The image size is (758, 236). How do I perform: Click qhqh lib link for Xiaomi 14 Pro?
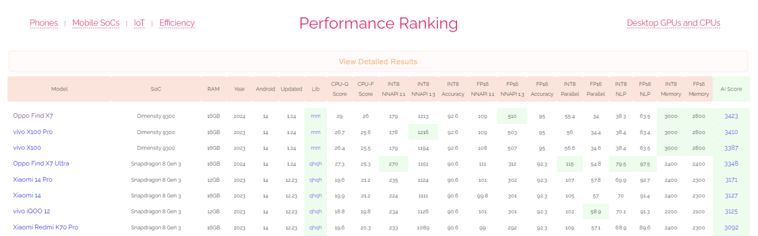[315, 179]
